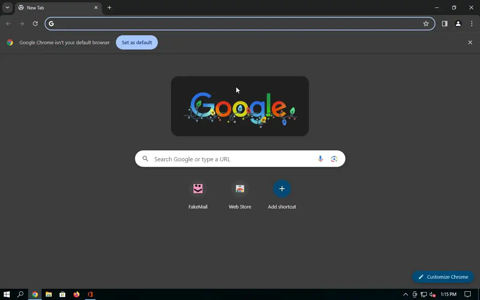
Task: Click the Google G icon in address bar
Action: [x=51, y=24]
